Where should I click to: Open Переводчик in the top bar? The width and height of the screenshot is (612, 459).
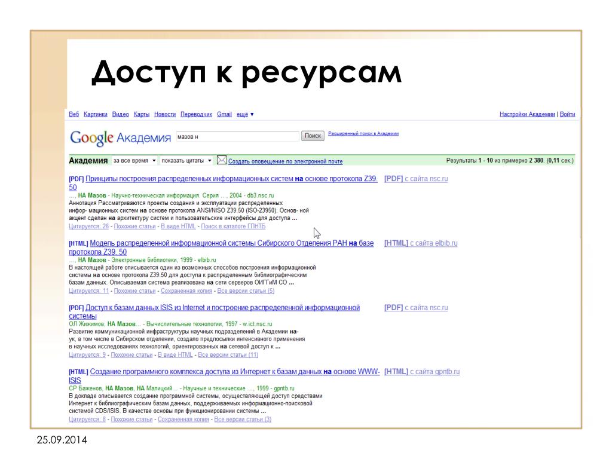tap(196, 114)
